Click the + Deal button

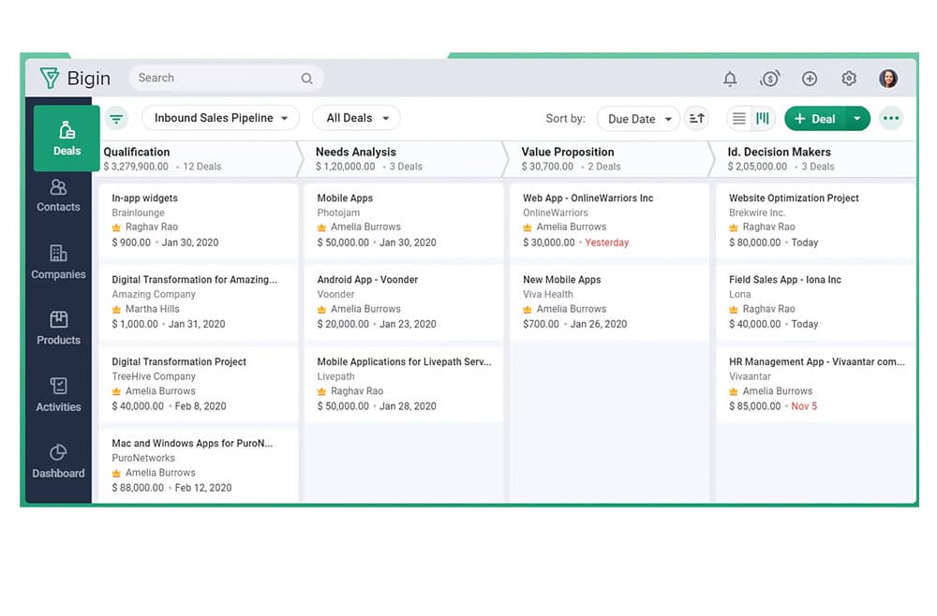click(814, 119)
